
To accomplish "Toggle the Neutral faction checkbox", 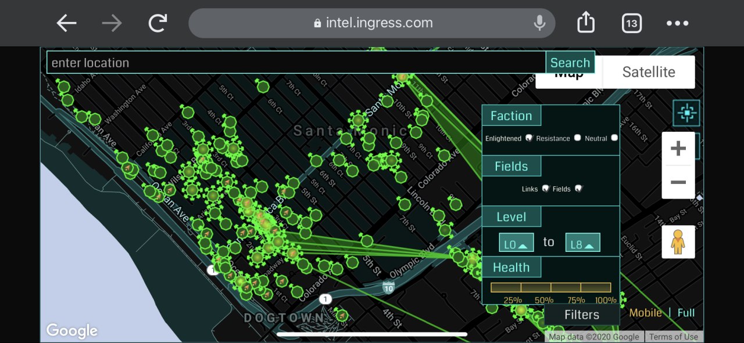I will click(x=614, y=138).
